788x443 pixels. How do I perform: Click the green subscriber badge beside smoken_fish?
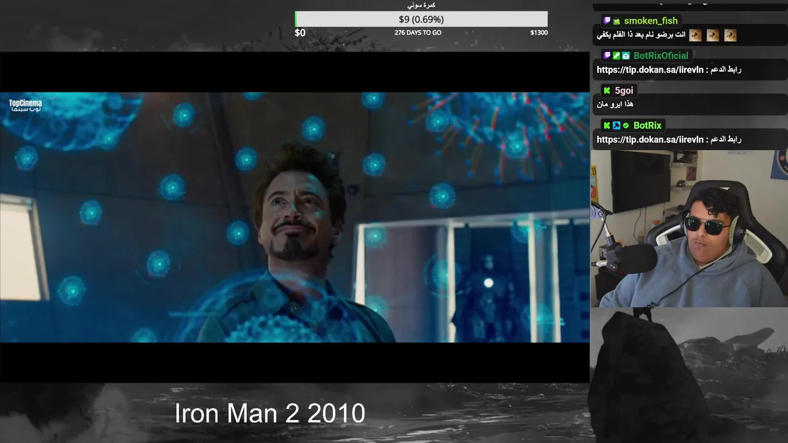(616, 21)
